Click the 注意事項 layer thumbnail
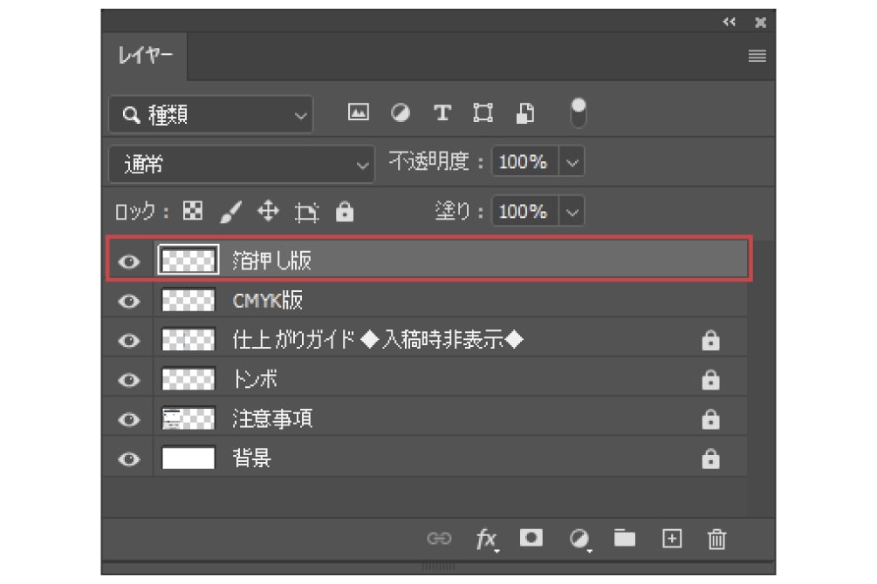Image resolution: width=877 pixels, height=584 pixels. [x=188, y=419]
